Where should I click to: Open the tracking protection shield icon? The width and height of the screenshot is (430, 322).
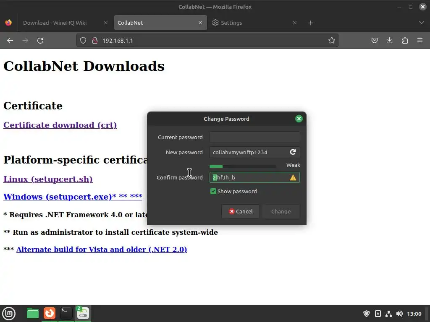point(83,41)
